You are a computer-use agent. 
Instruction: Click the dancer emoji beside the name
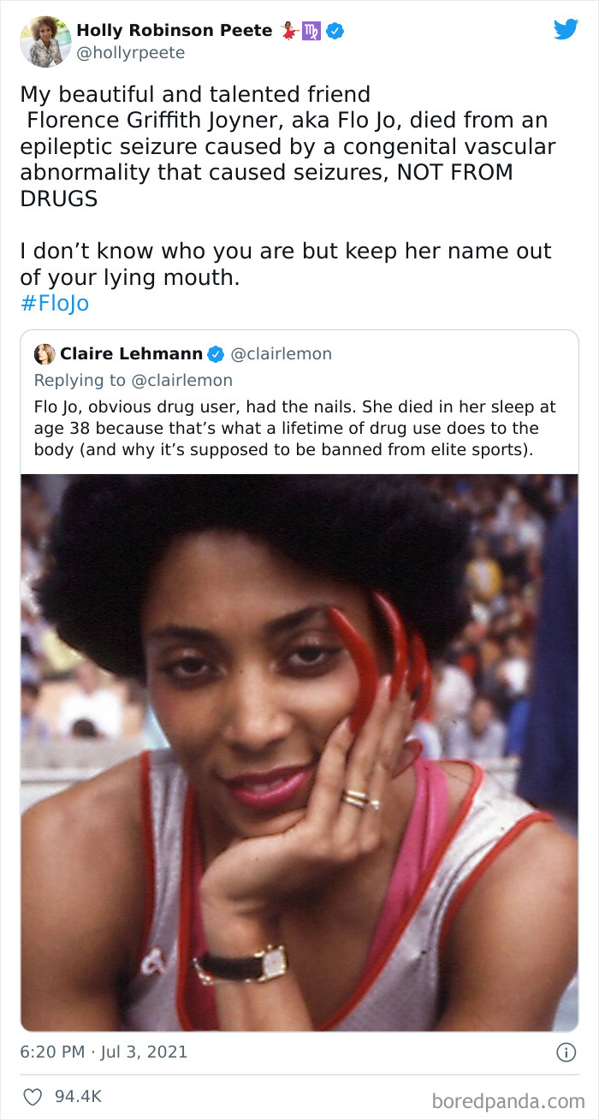(x=288, y=32)
